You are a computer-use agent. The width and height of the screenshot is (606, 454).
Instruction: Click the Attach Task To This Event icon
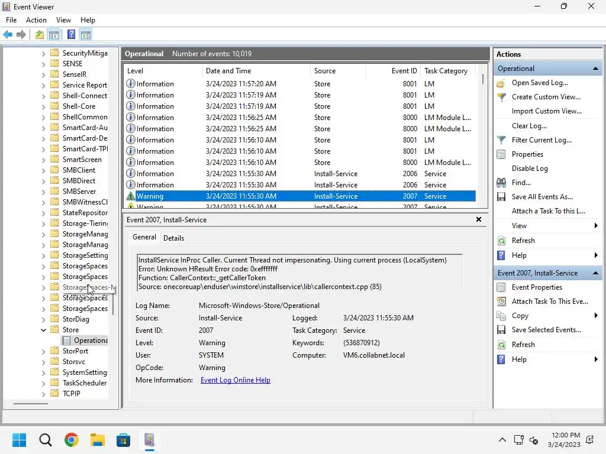[x=501, y=301]
